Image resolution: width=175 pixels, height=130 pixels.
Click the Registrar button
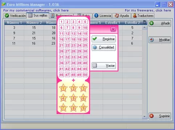tap(104, 39)
